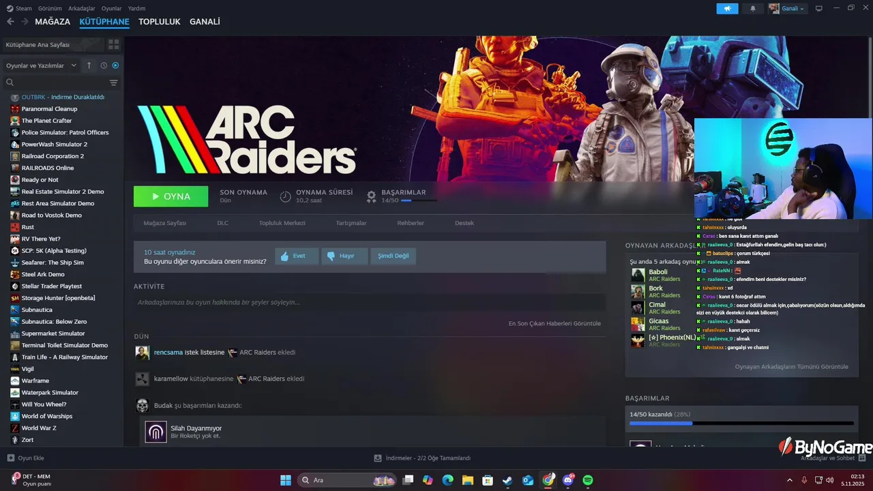This screenshot has width=873, height=491.
Task: Open the GANALİ profile tab
Action: (205, 22)
